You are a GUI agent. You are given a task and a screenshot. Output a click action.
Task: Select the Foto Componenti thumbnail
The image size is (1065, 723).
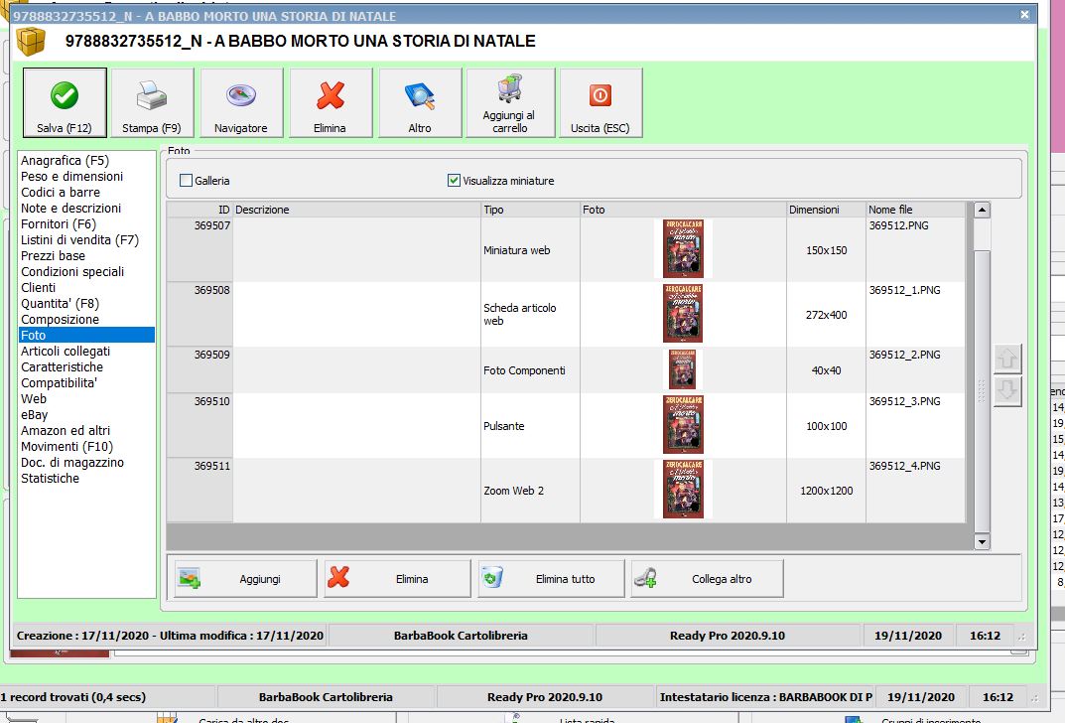point(682,369)
